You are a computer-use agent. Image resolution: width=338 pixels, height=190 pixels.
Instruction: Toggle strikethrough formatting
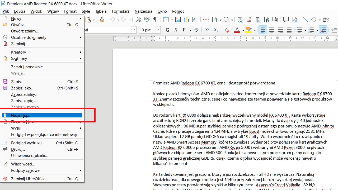(196, 30)
